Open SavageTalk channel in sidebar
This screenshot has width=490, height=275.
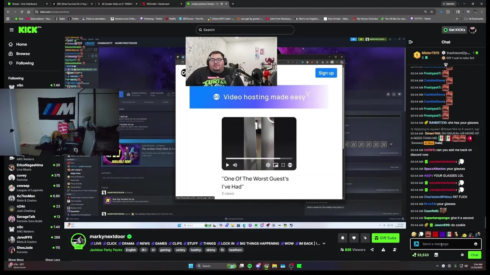coord(35,219)
